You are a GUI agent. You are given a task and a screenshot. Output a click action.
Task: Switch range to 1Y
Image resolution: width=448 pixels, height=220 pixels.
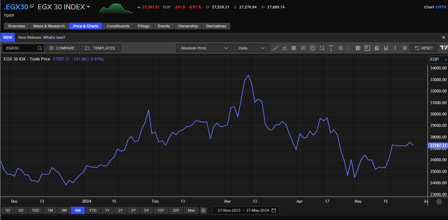107,210
